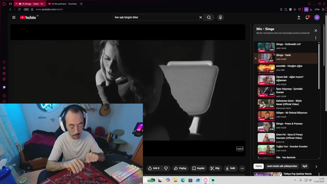Open the YouTube hamburger guide menu
The image size is (327, 184).
coord(14,17)
